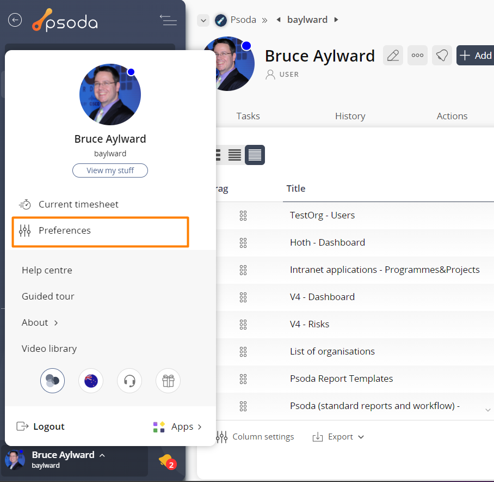Open List of organisations
The width and height of the screenshot is (494, 482).
(332, 351)
